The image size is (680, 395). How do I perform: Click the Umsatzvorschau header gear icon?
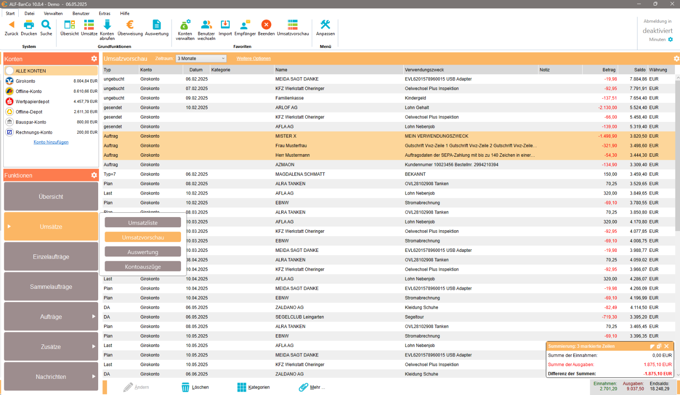(x=676, y=59)
